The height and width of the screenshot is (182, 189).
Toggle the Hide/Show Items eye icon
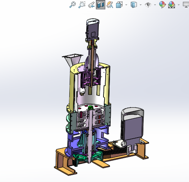pyautogui.click(x=148, y=5)
